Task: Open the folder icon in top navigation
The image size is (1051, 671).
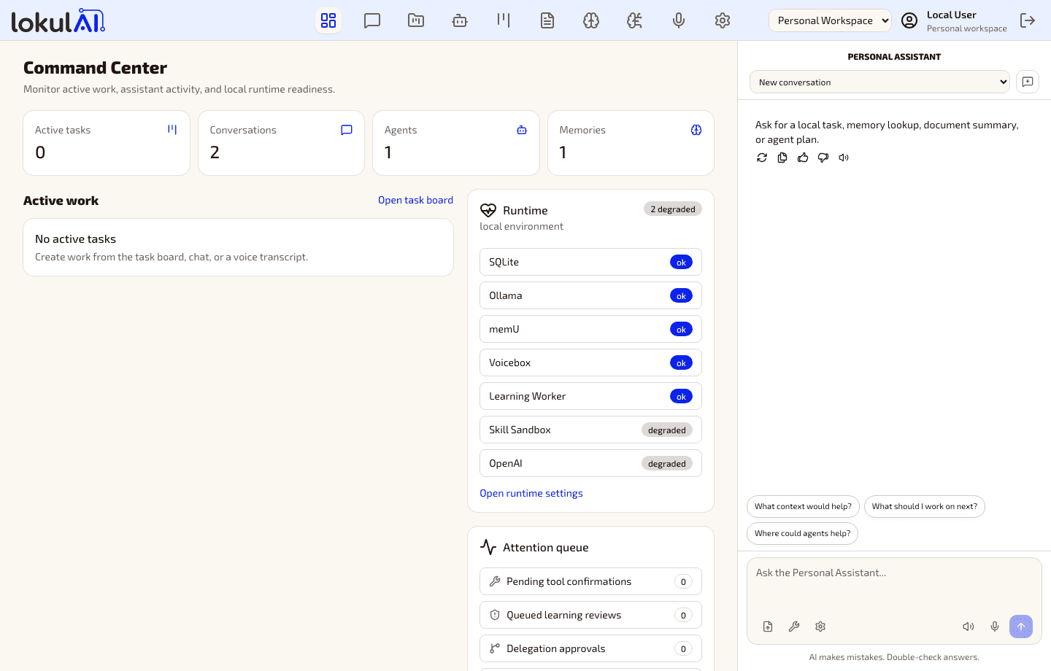Action: [x=416, y=20]
